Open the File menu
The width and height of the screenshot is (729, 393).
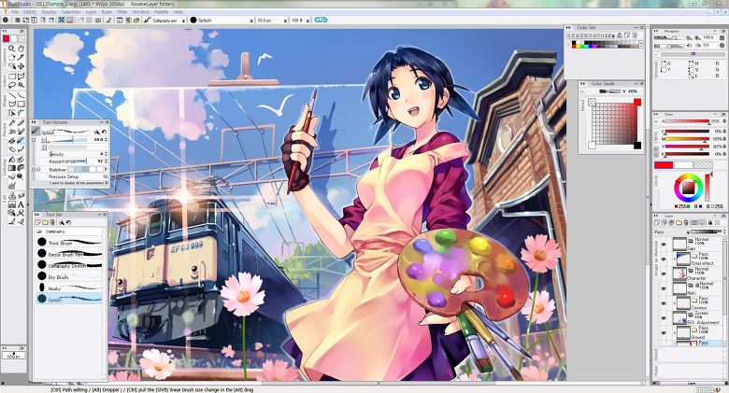[x=15, y=11]
